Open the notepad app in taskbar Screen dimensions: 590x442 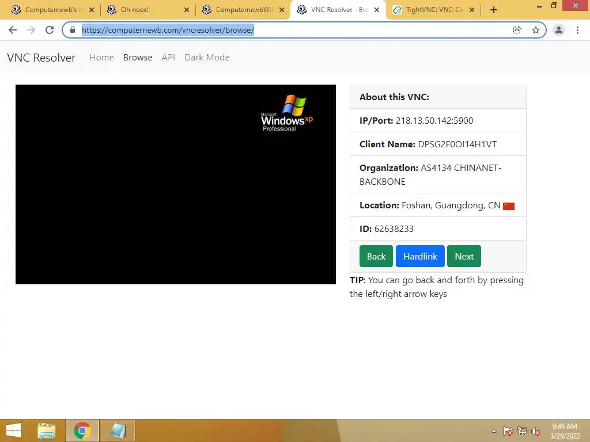pyautogui.click(x=118, y=430)
